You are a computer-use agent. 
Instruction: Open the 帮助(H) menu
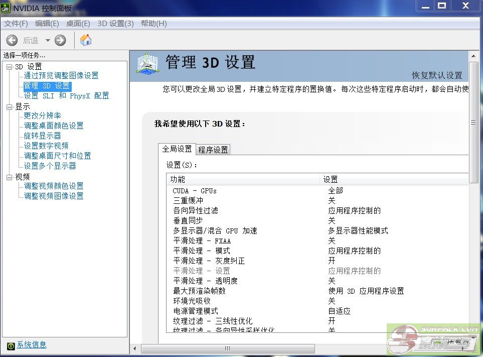pos(153,24)
